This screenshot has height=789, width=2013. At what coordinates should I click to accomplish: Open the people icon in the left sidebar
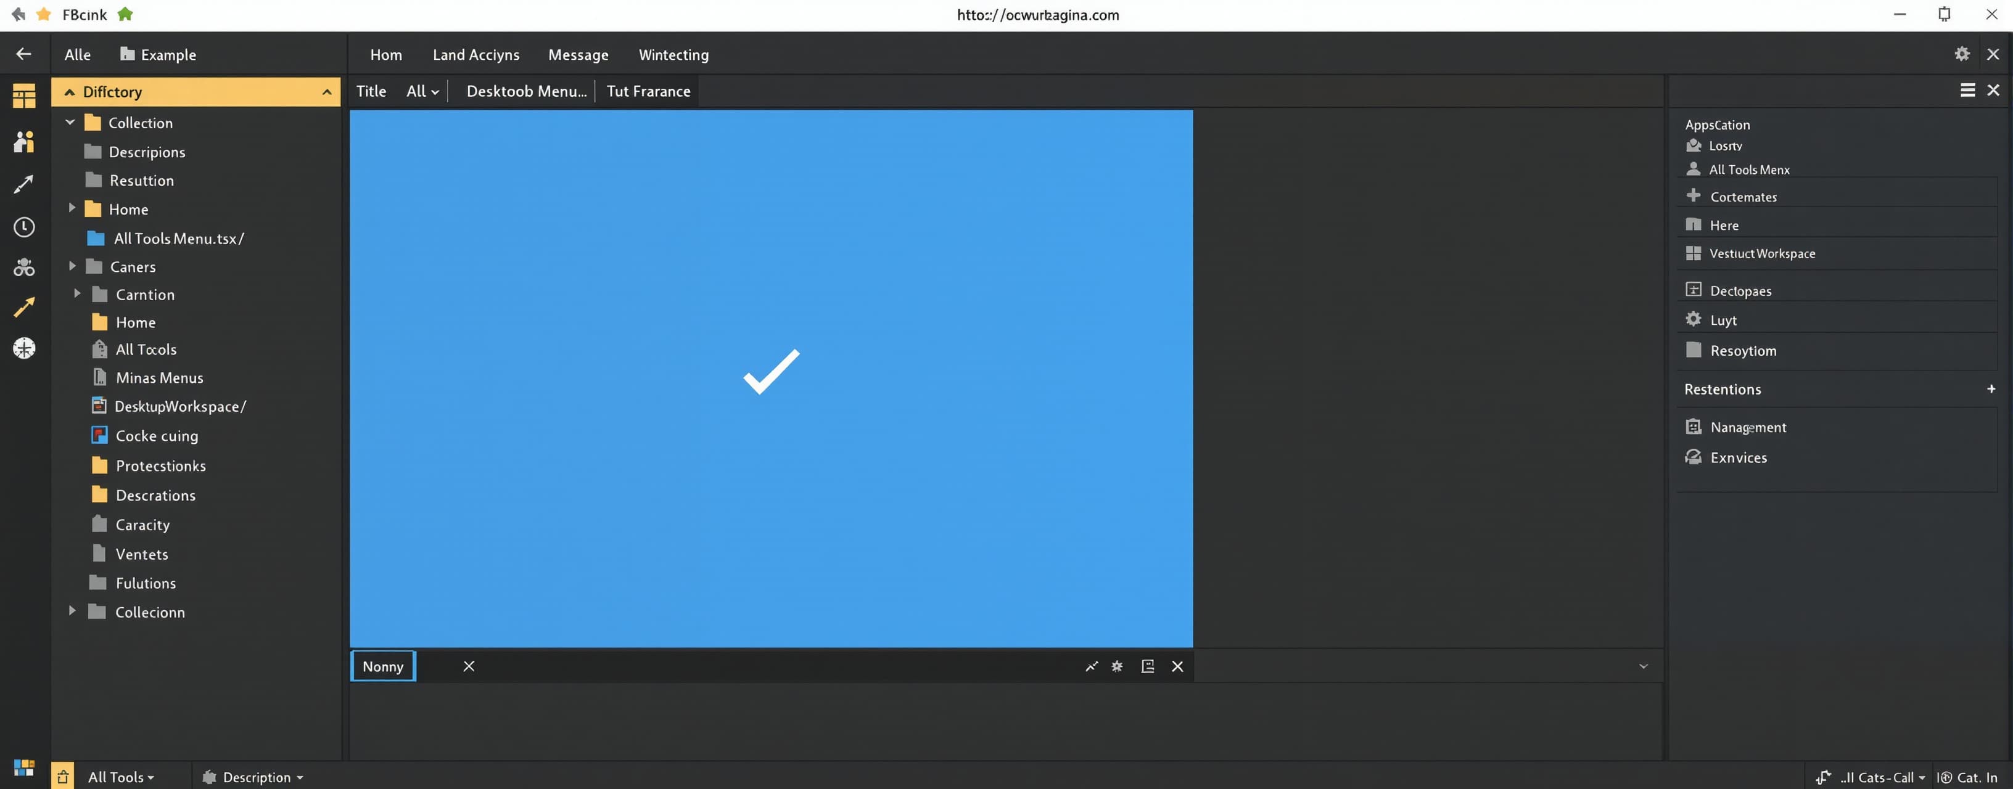point(23,141)
